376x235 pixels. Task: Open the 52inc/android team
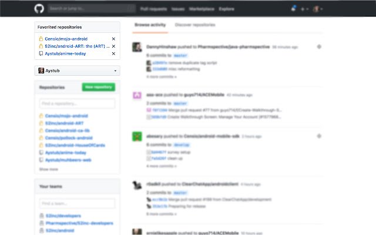coord(60,230)
